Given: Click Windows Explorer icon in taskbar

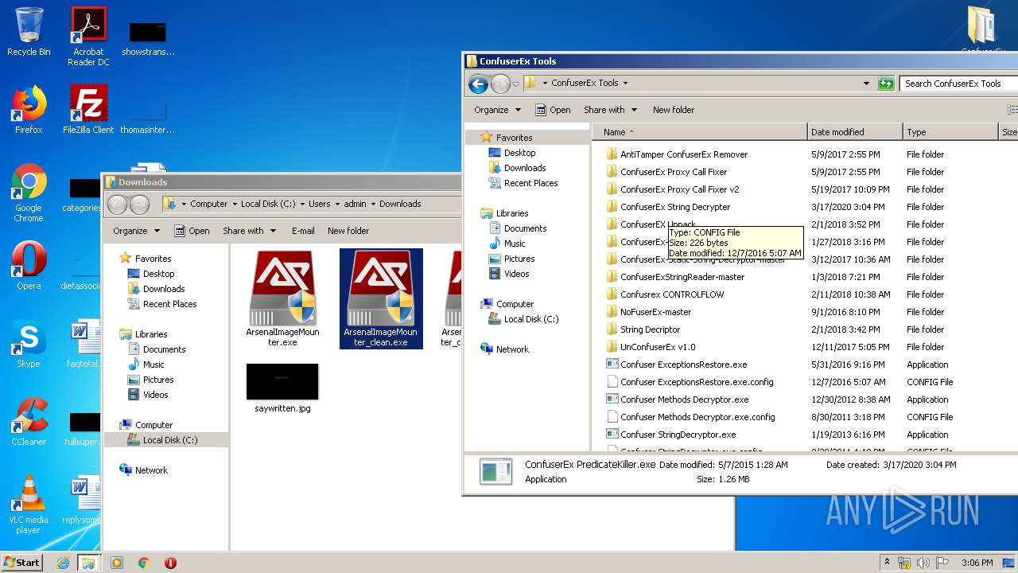Looking at the screenshot, I should point(88,563).
